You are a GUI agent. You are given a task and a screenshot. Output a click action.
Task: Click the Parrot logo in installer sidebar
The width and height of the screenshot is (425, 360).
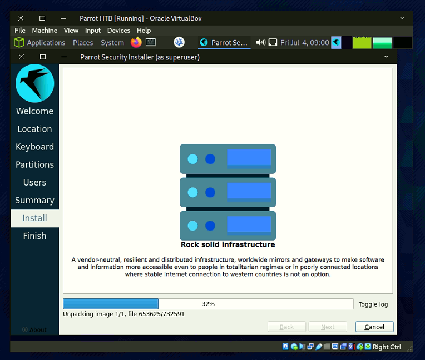pos(34,83)
